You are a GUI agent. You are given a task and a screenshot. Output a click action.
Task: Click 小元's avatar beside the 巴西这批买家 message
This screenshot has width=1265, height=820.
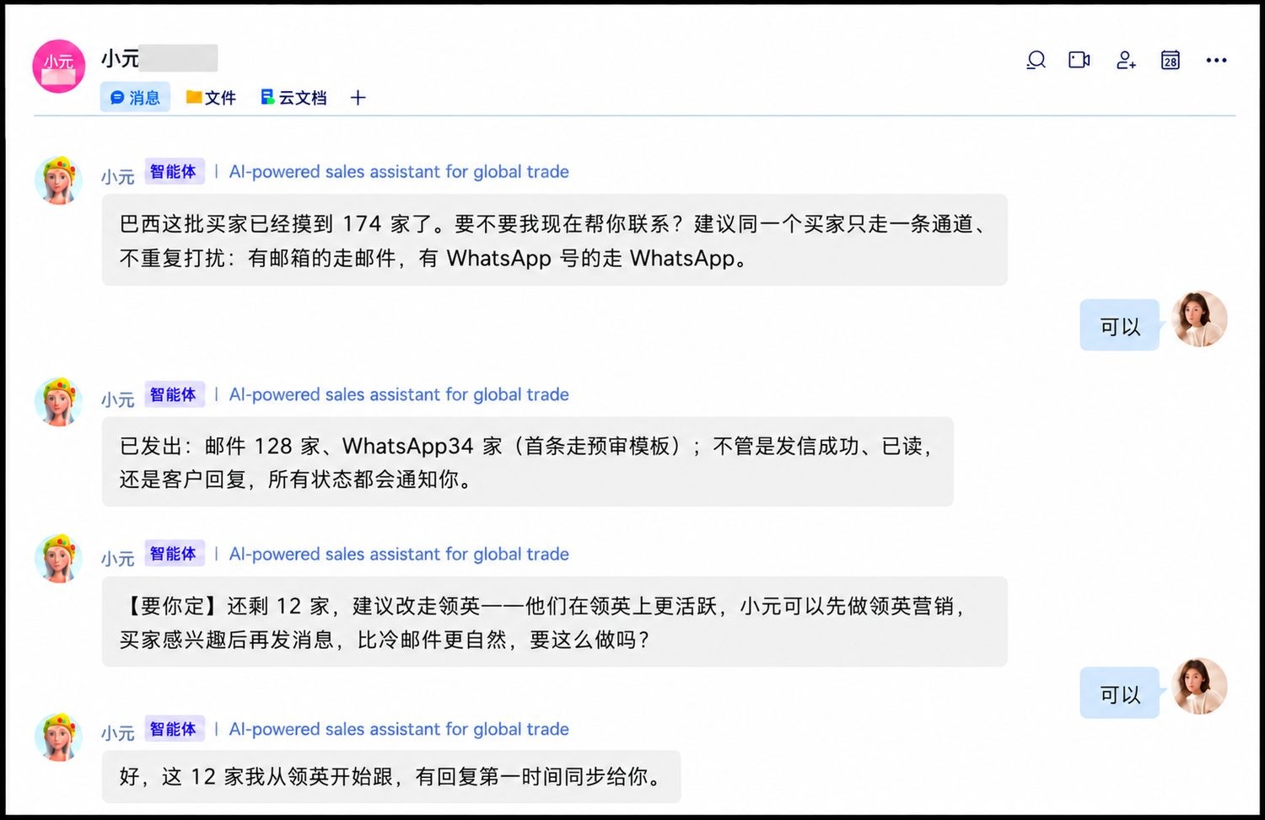point(58,180)
